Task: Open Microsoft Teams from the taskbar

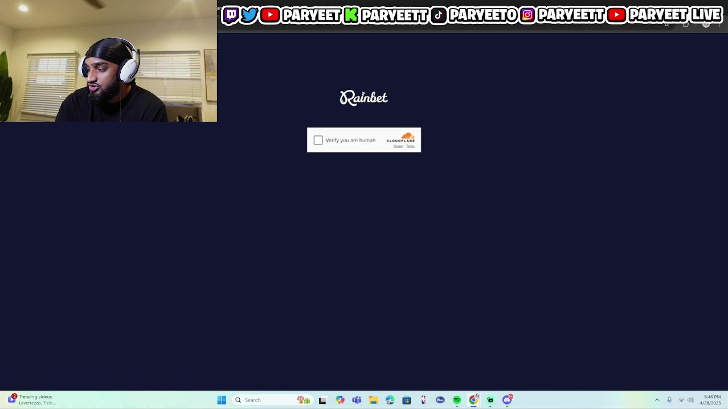Action: pyautogui.click(x=357, y=400)
